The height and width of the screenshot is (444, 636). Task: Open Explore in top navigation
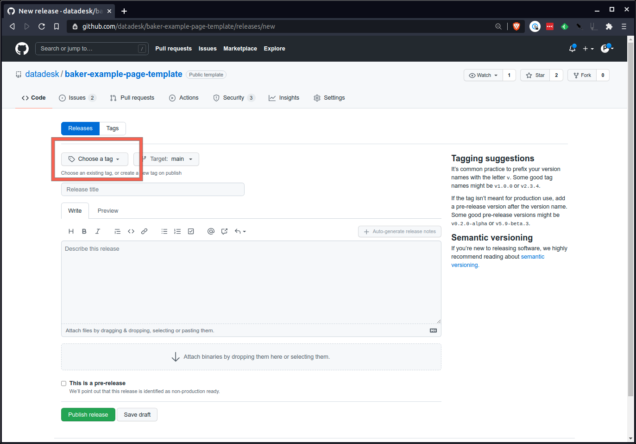[x=274, y=49]
